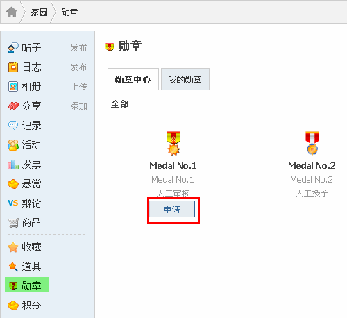Select the 全部 filter
Image resolution: width=347 pixels, height=318 pixels.
coord(119,104)
